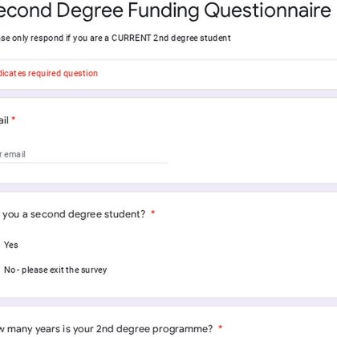
Task: Click the asterisk after "2nd degree programme?"
Action: coord(221,327)
